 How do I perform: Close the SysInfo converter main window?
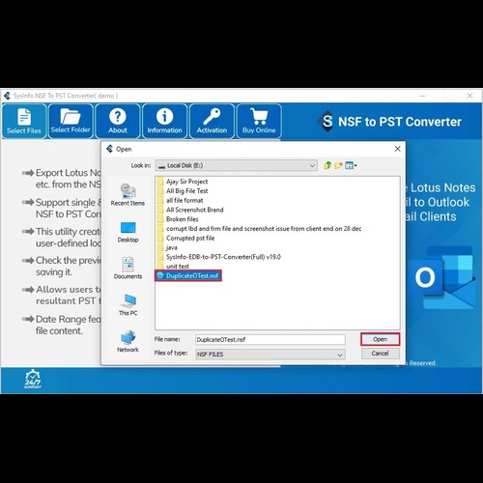pos(469,96)
